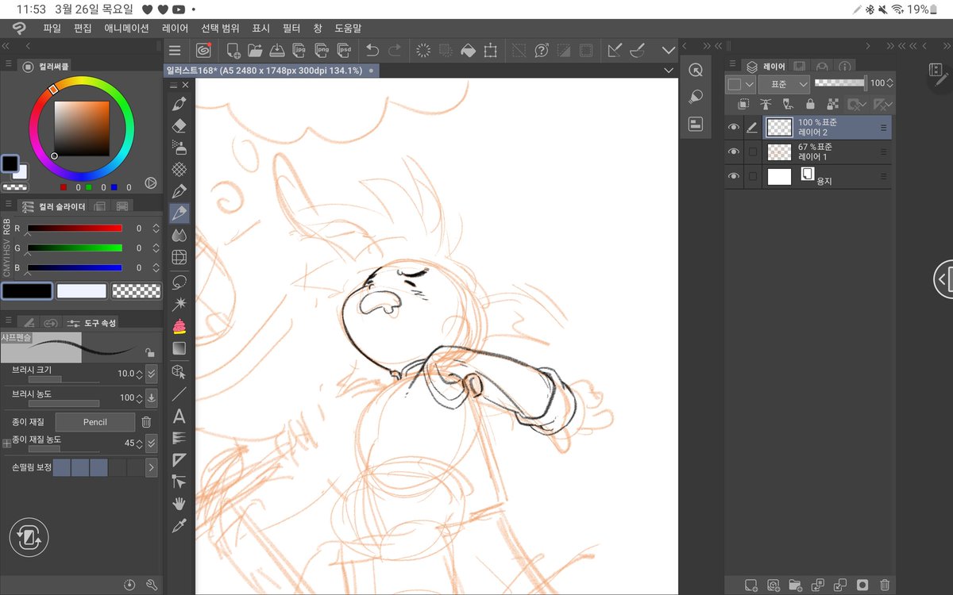Click the Pencil paper texture button
This screenshot has width=953, height=595.
pos(95,422)
